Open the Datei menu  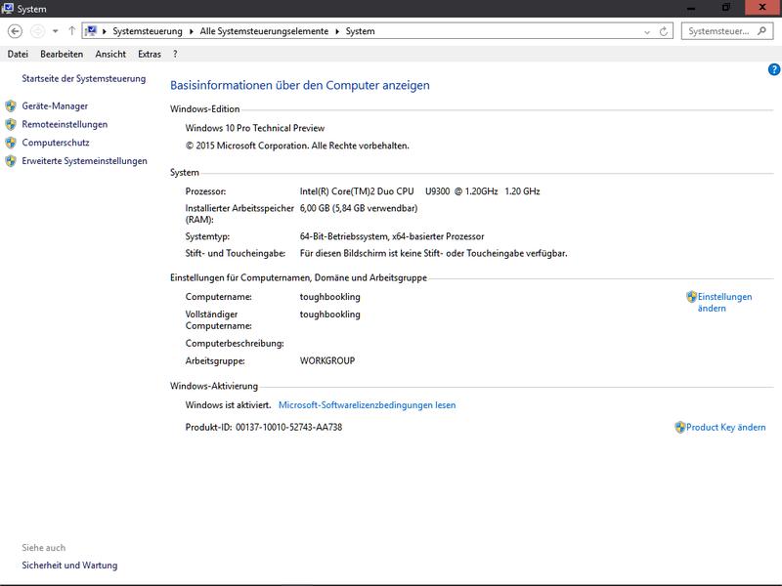pyautogui.click(x=18, y=54)
